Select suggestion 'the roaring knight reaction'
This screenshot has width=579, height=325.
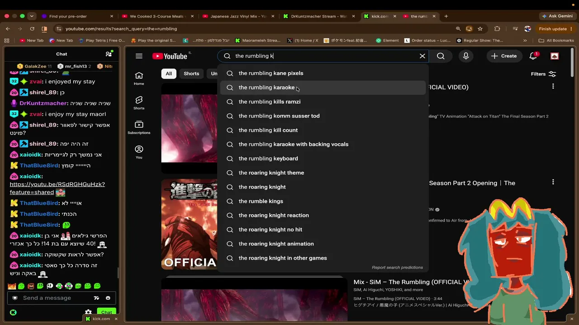point(323,215)
